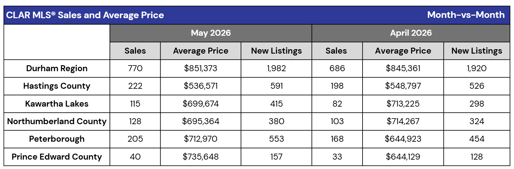
Task: Select the Hastings County row label
Action: (57, 86)
